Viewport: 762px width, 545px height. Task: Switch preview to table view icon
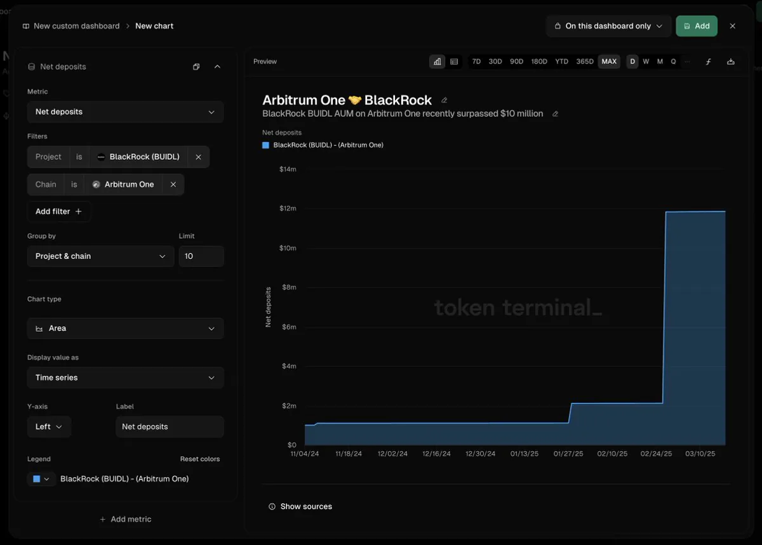[454, 62]
